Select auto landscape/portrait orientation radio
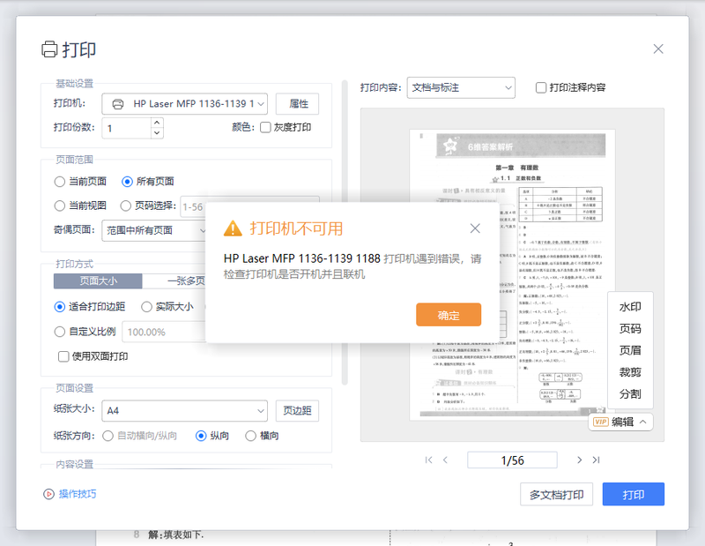 108,436
